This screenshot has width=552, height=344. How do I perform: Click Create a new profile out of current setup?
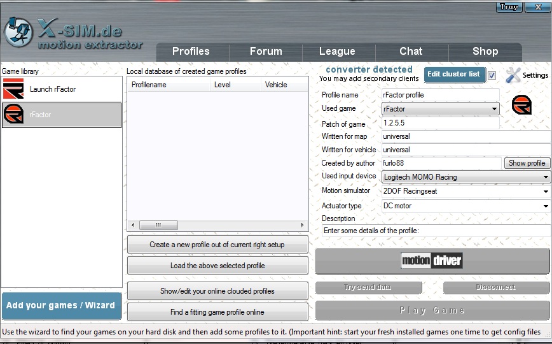217,245
